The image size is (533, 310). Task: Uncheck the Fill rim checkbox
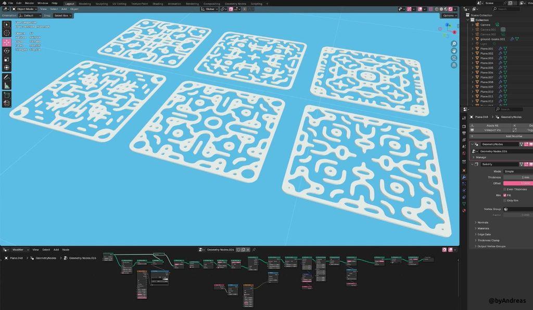click(504, 195)
